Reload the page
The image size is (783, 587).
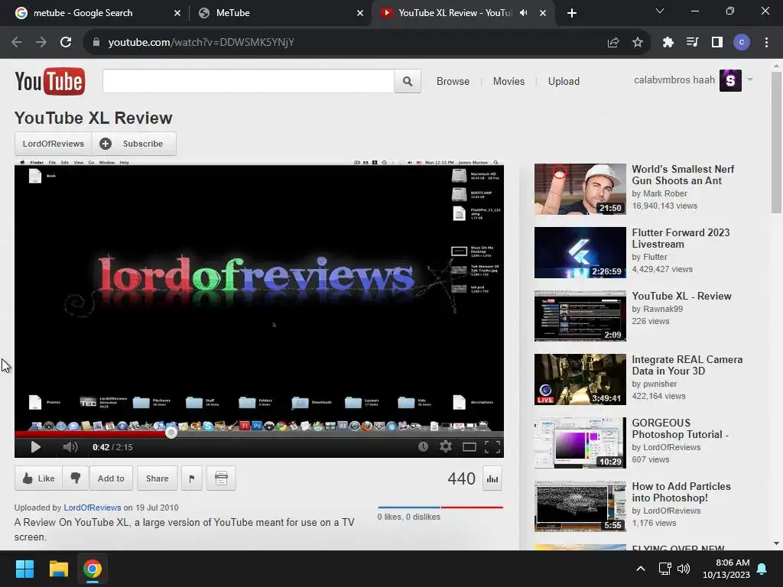coord(66,42)
